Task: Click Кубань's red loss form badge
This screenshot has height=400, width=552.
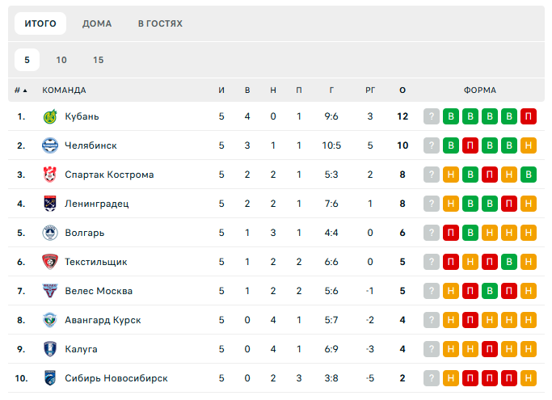Action: pyautogui.click(x=529, y=116)
